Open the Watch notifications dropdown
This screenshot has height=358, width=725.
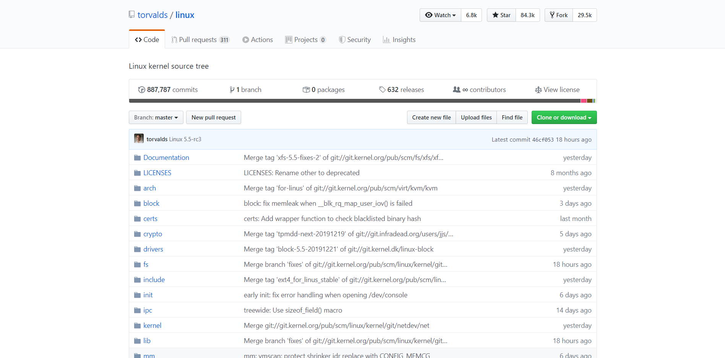pos(441,15)
